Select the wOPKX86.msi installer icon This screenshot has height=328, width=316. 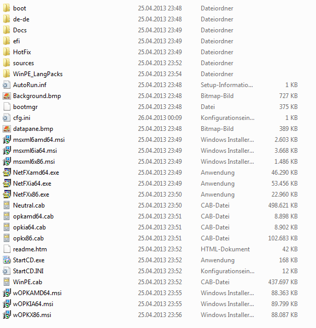[x=6, y=314]
